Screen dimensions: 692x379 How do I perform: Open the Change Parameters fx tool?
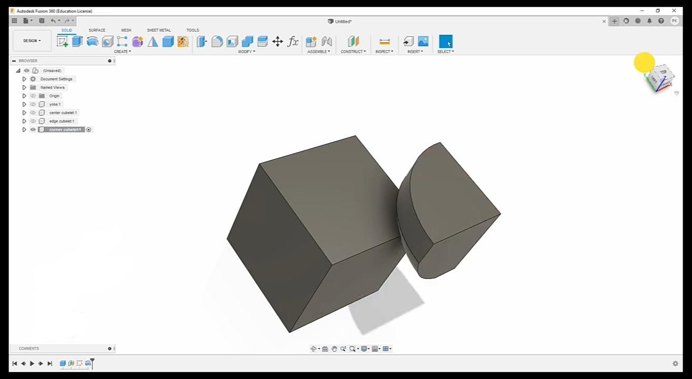(293, 42)
